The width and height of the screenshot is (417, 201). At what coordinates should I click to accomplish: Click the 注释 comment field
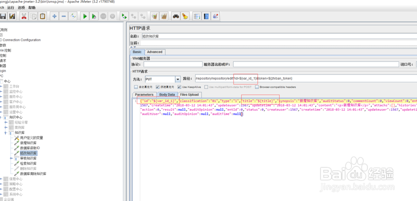pos(279,43)
